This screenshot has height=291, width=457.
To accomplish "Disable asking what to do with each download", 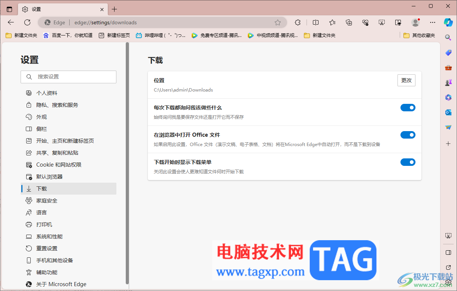I will coord(408,107).
